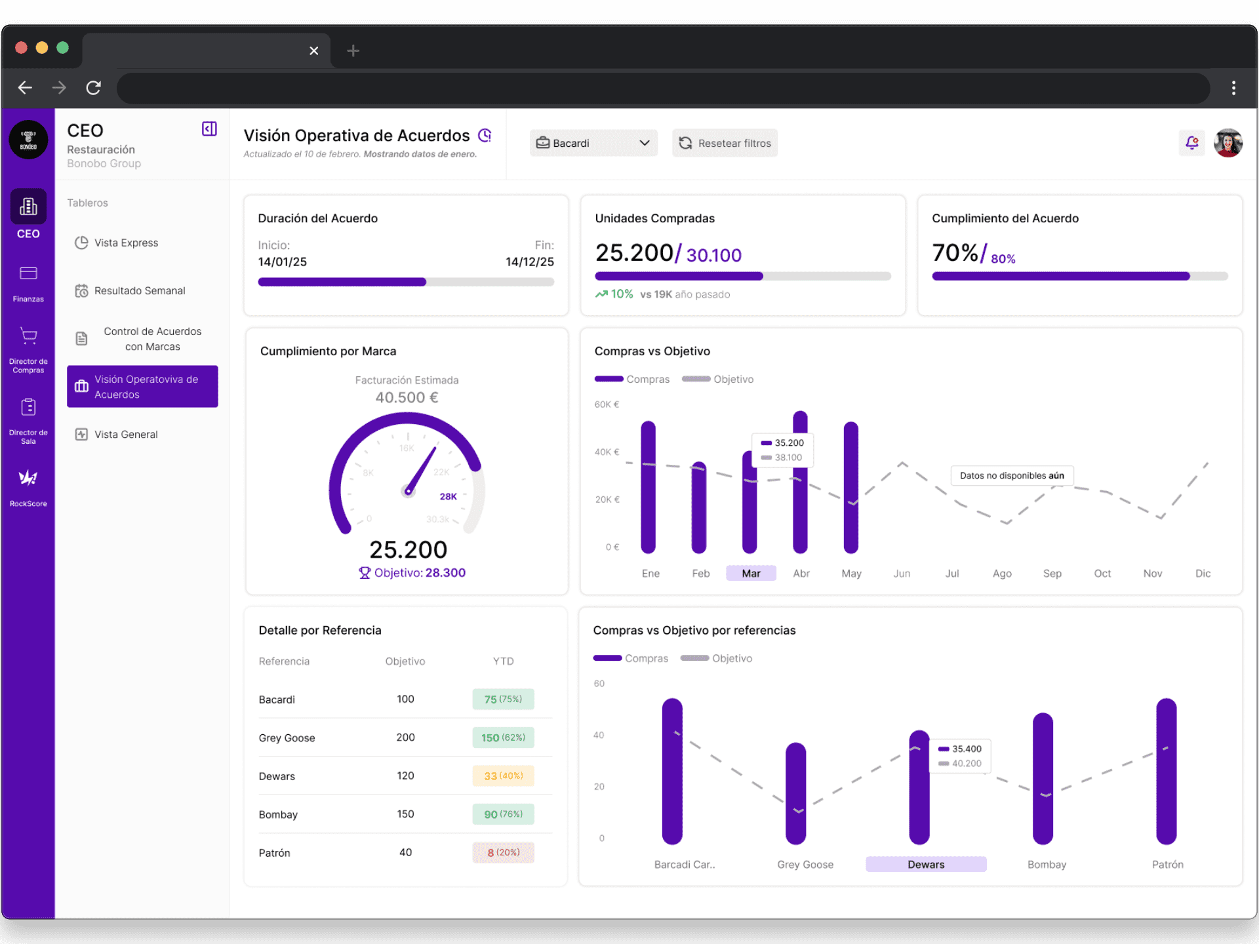Click the March bar in Compras chart
This screenshot has width=1259, height=944.
click(749, 502)
